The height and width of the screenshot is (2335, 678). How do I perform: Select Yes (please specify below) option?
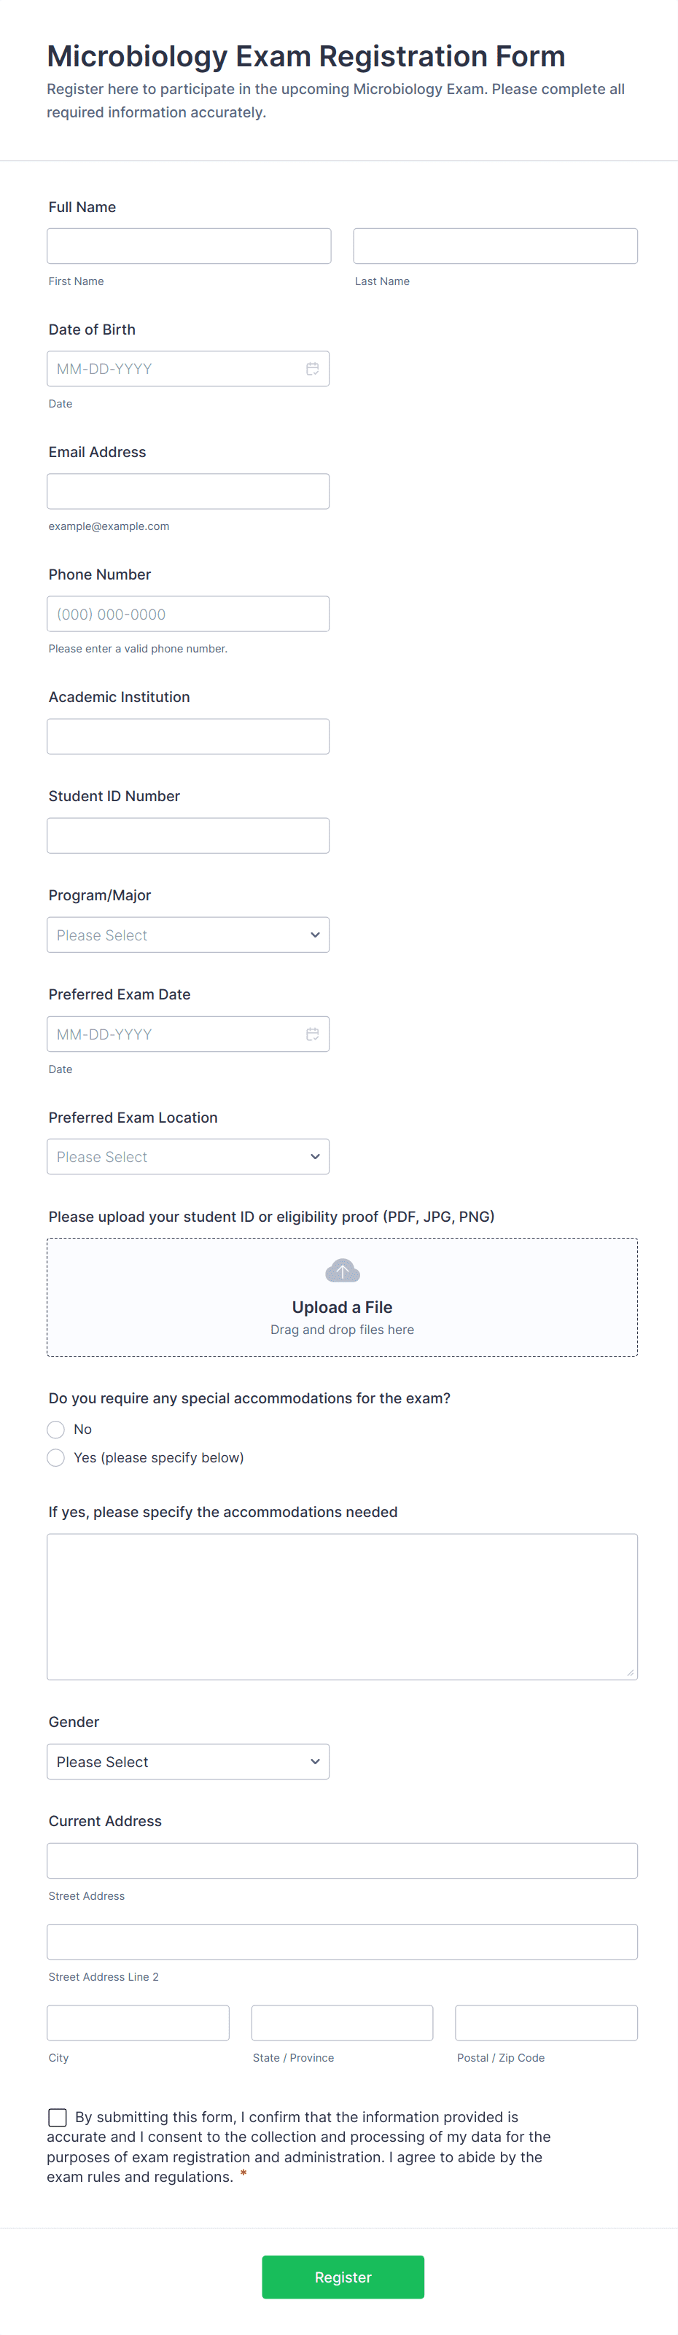coord(56,1457)
